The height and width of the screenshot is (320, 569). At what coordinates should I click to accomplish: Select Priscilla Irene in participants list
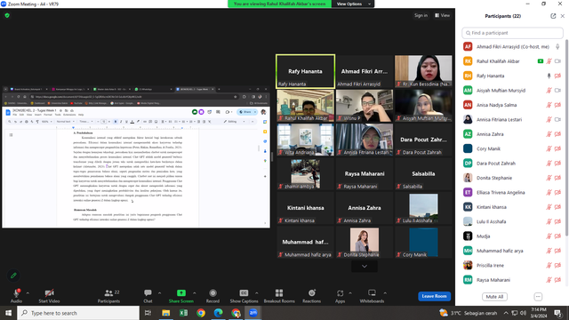[513, 265]
